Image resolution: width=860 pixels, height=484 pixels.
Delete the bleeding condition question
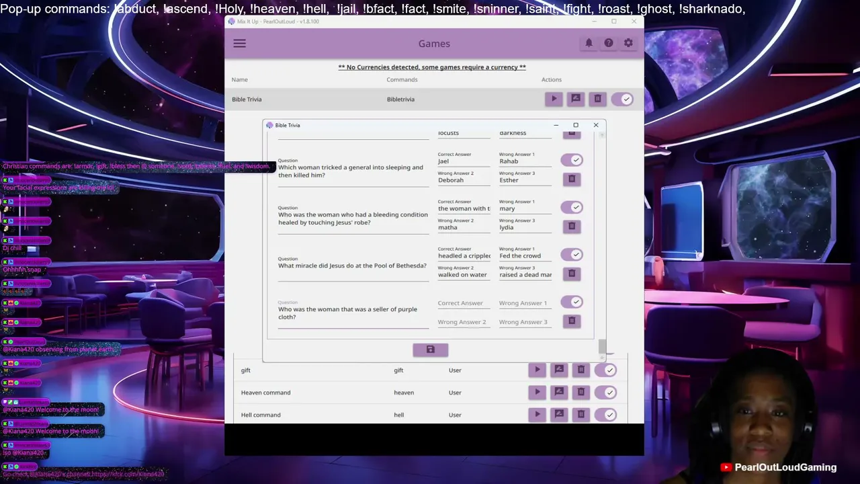tap(572, 227)
